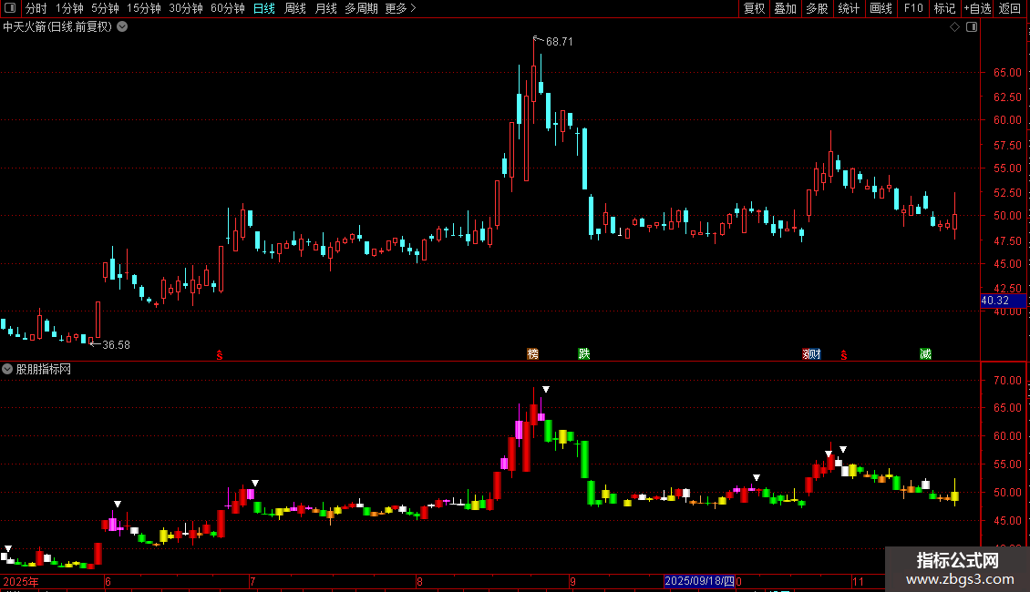Open the 多股 multi-stock view
The width and height of the screenshot is (1030, 592).
pos(818,8)
